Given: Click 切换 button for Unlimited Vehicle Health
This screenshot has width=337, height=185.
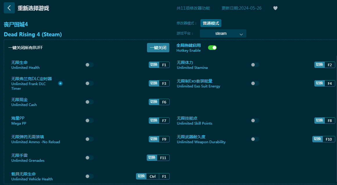Looking at the screenshot, I should (x=141, y=176).
